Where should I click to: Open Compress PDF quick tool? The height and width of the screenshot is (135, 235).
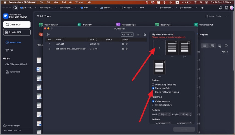pos(204,25)
